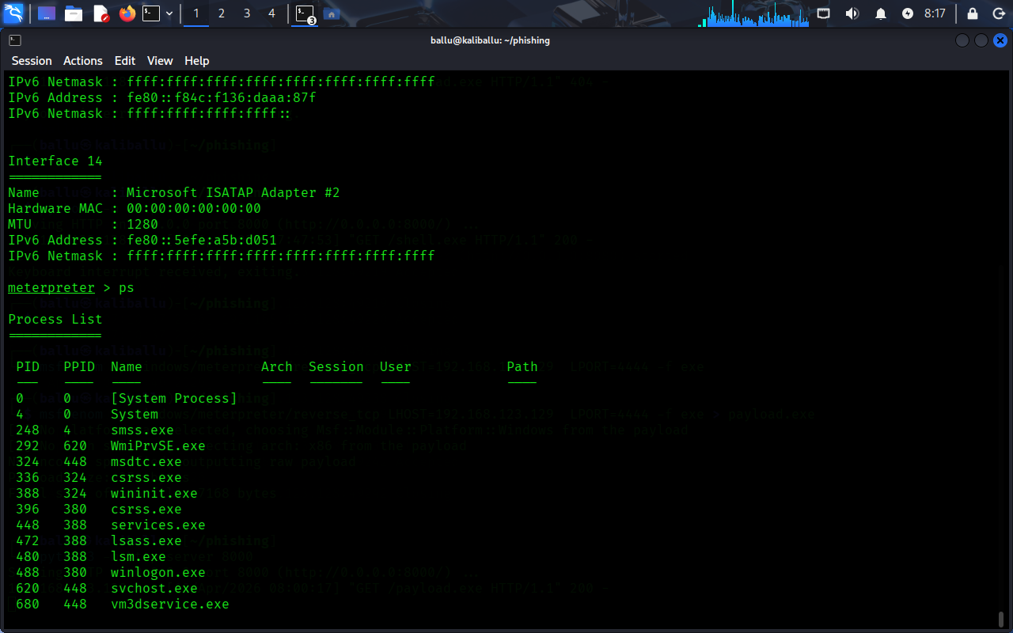Click IPv6 address fe80::5efe:a5b:d051
1013x633 pixels.
(202, 240)
